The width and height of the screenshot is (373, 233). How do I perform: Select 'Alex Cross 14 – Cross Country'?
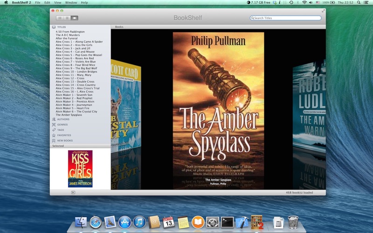(76, 85)
